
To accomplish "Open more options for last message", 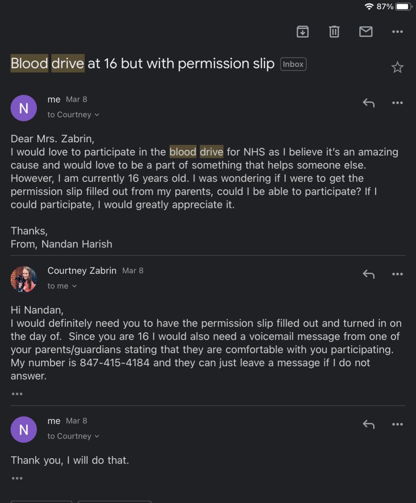I will click(x=397, y=424).
